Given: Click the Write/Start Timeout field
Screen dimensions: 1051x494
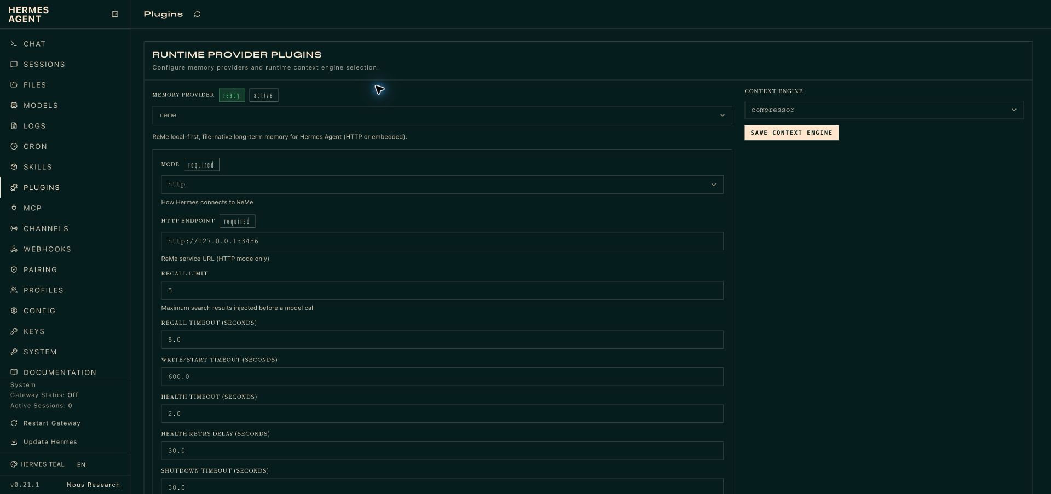Looking at the screenshot, I should tap(442, 377).
